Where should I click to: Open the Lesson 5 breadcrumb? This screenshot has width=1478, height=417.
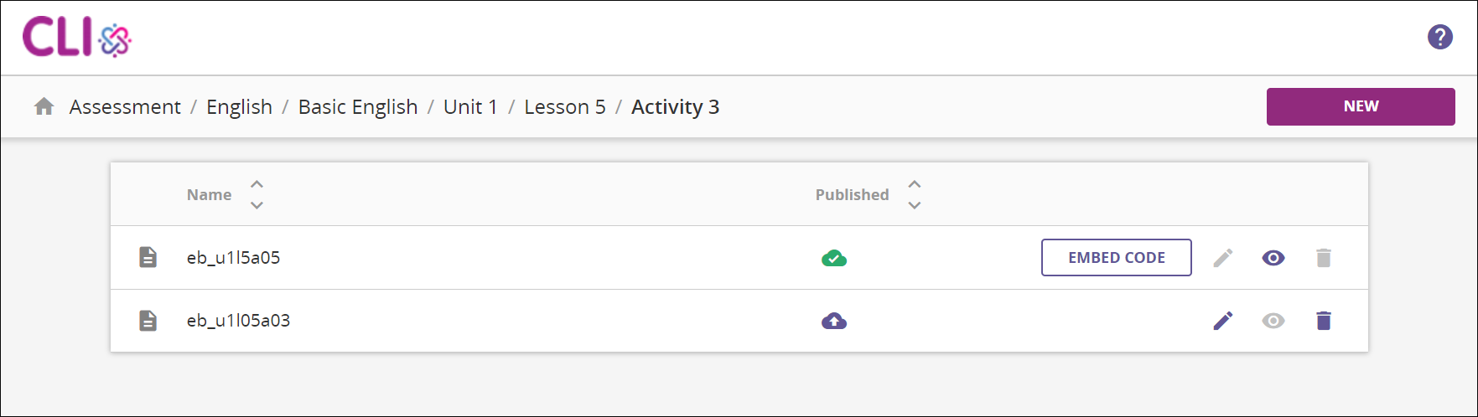pyautogui.click(x=565, y=107)
